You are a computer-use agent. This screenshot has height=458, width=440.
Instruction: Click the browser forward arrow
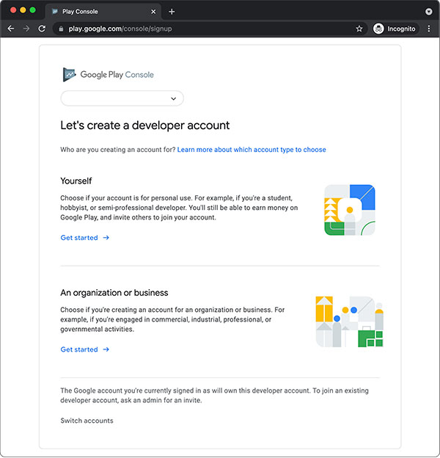pos(26,29)
